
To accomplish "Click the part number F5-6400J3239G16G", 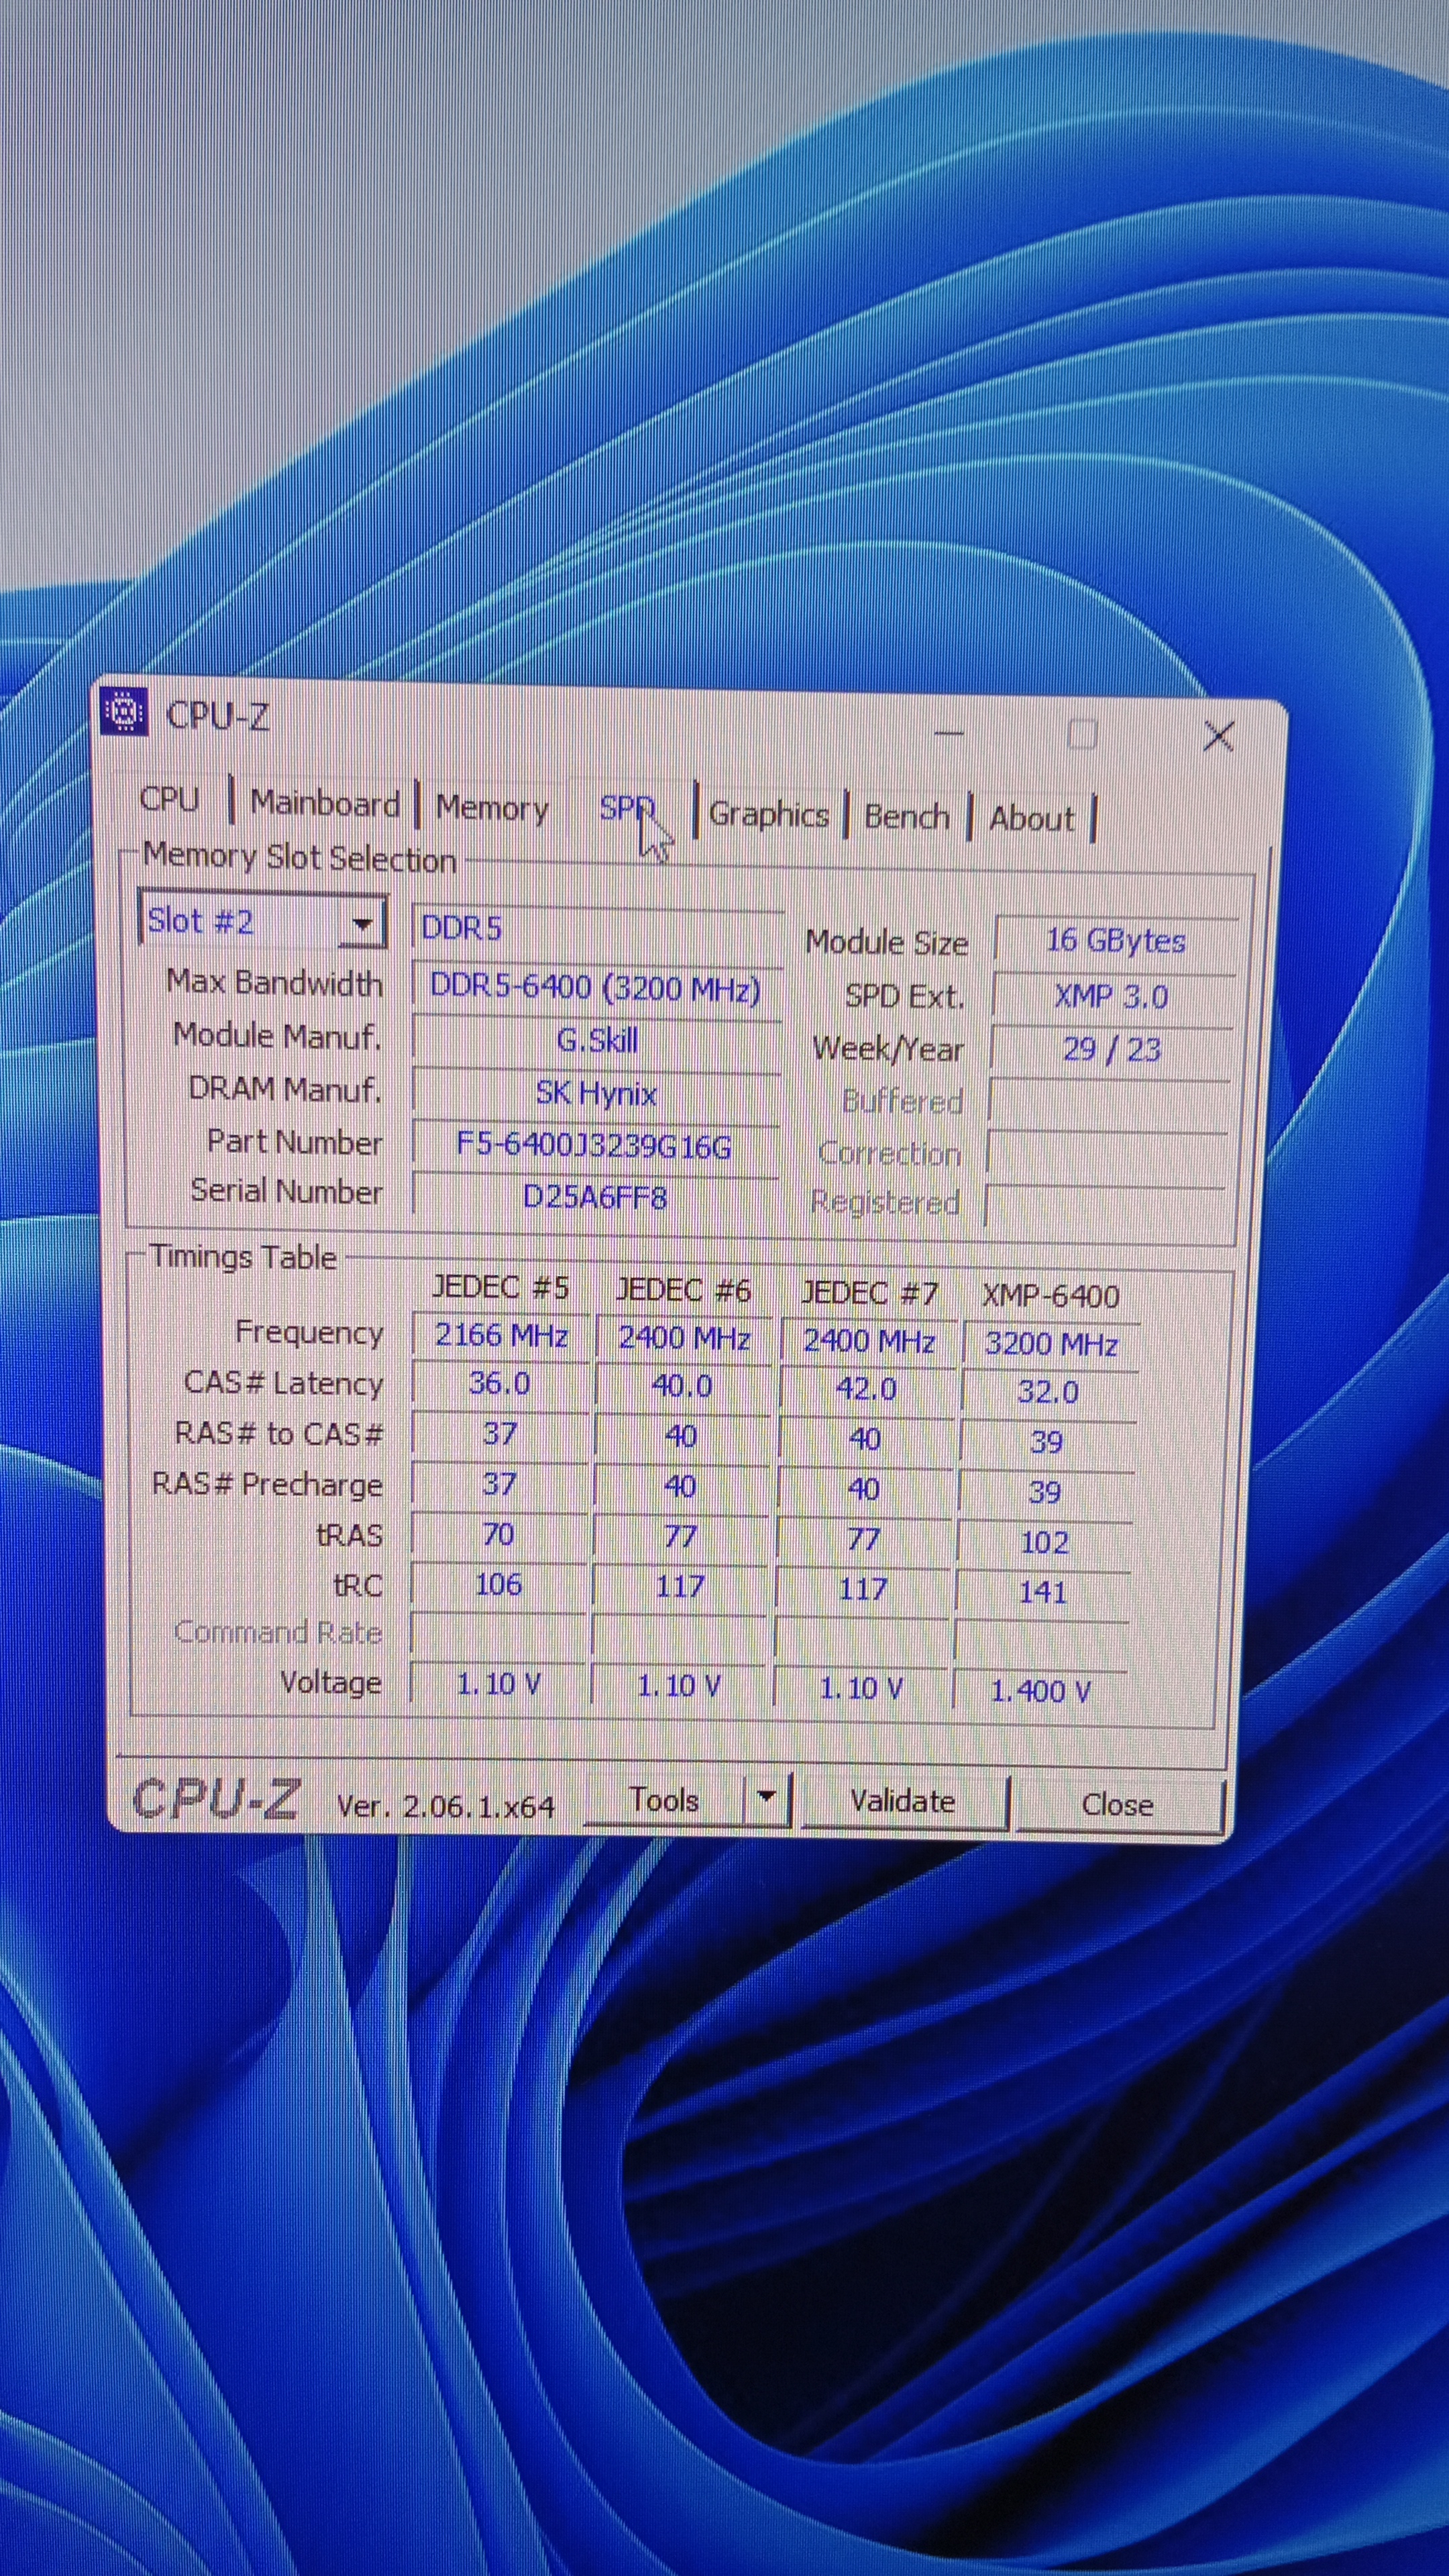I will [x=594, y=1145].
